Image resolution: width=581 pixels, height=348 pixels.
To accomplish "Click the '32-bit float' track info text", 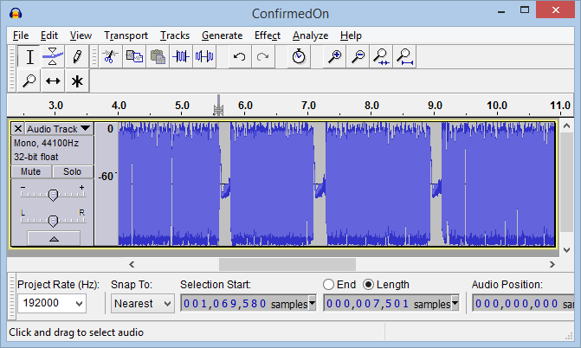I will (36, 158).
